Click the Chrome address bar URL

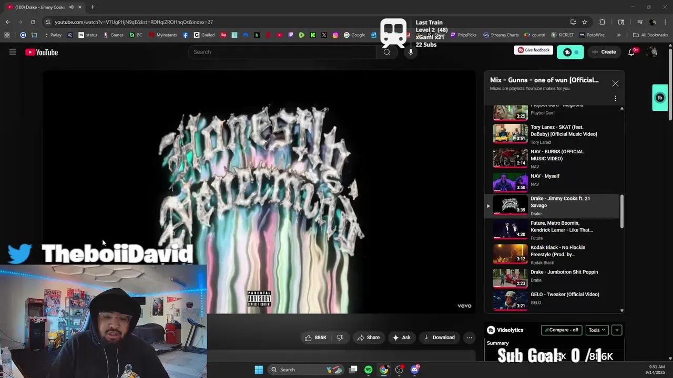134,22
